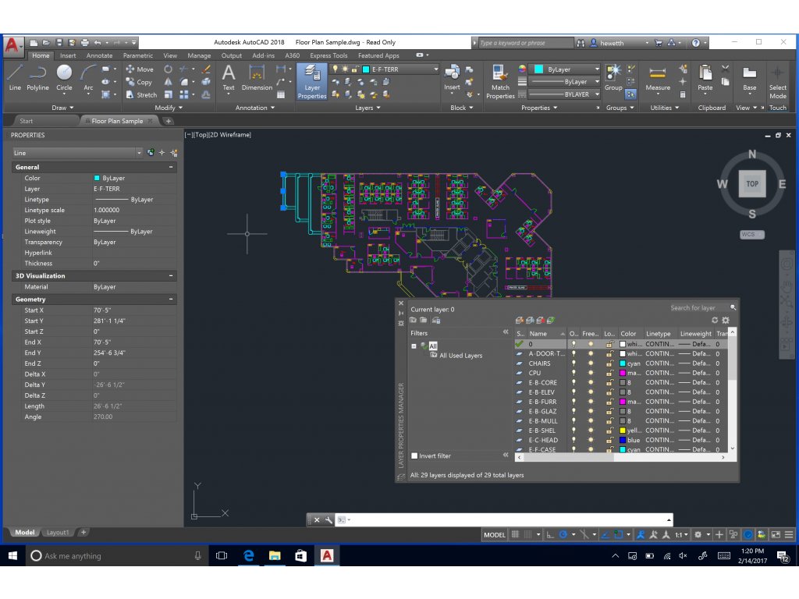The height and width of the screenshot is (599, 799).
Task: Activate Match Properties tool
Action: coord(500,81)
